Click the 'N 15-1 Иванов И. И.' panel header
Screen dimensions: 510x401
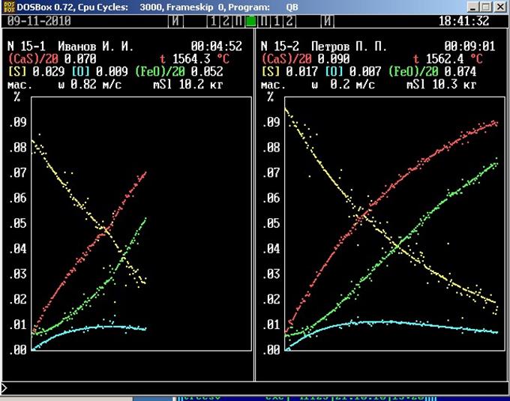click(70, 46)
